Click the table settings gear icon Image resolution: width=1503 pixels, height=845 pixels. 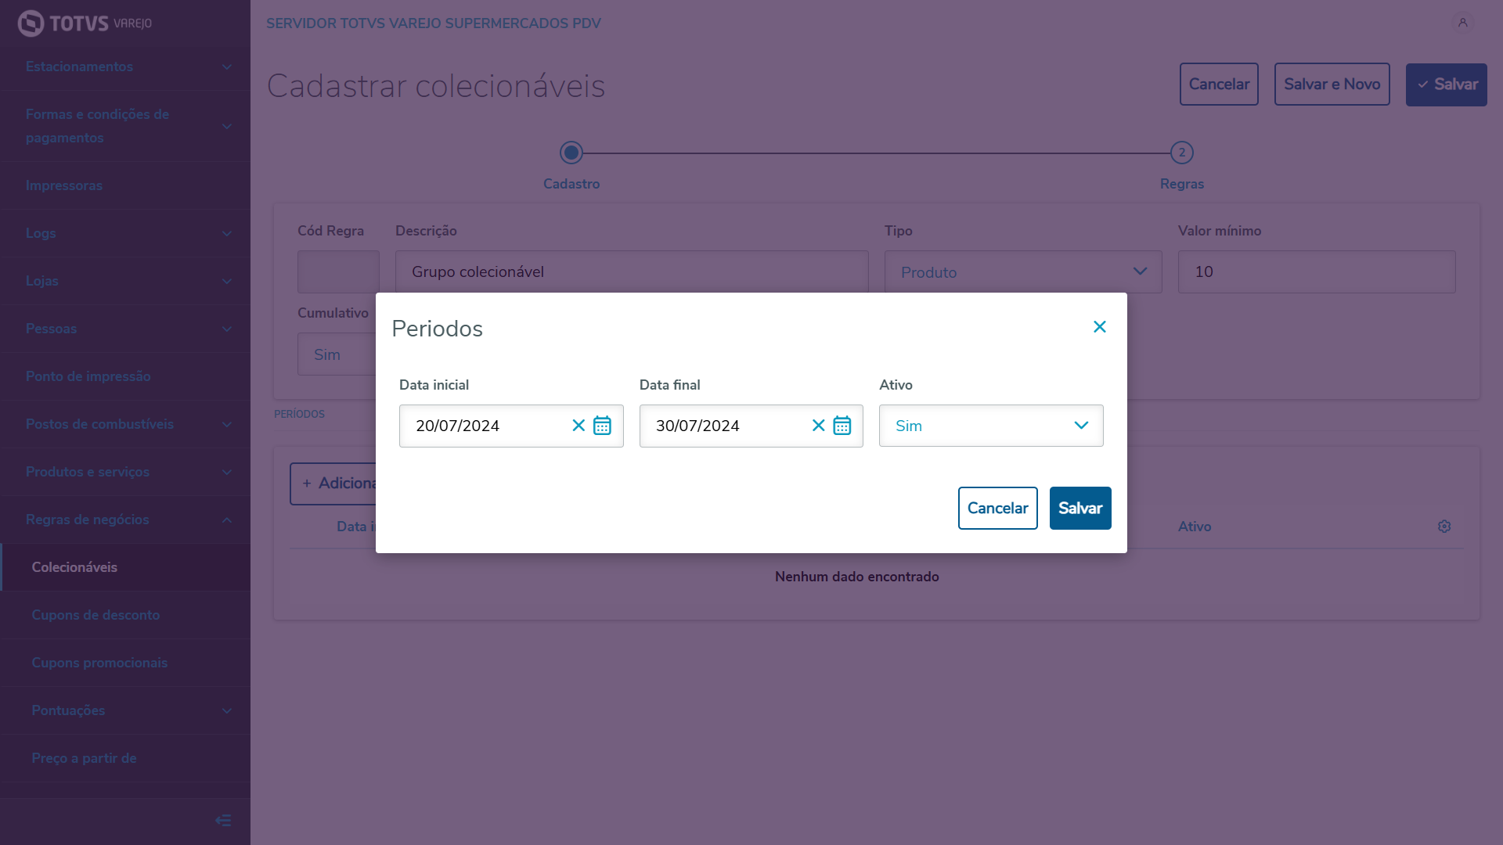pos(1444,527)
